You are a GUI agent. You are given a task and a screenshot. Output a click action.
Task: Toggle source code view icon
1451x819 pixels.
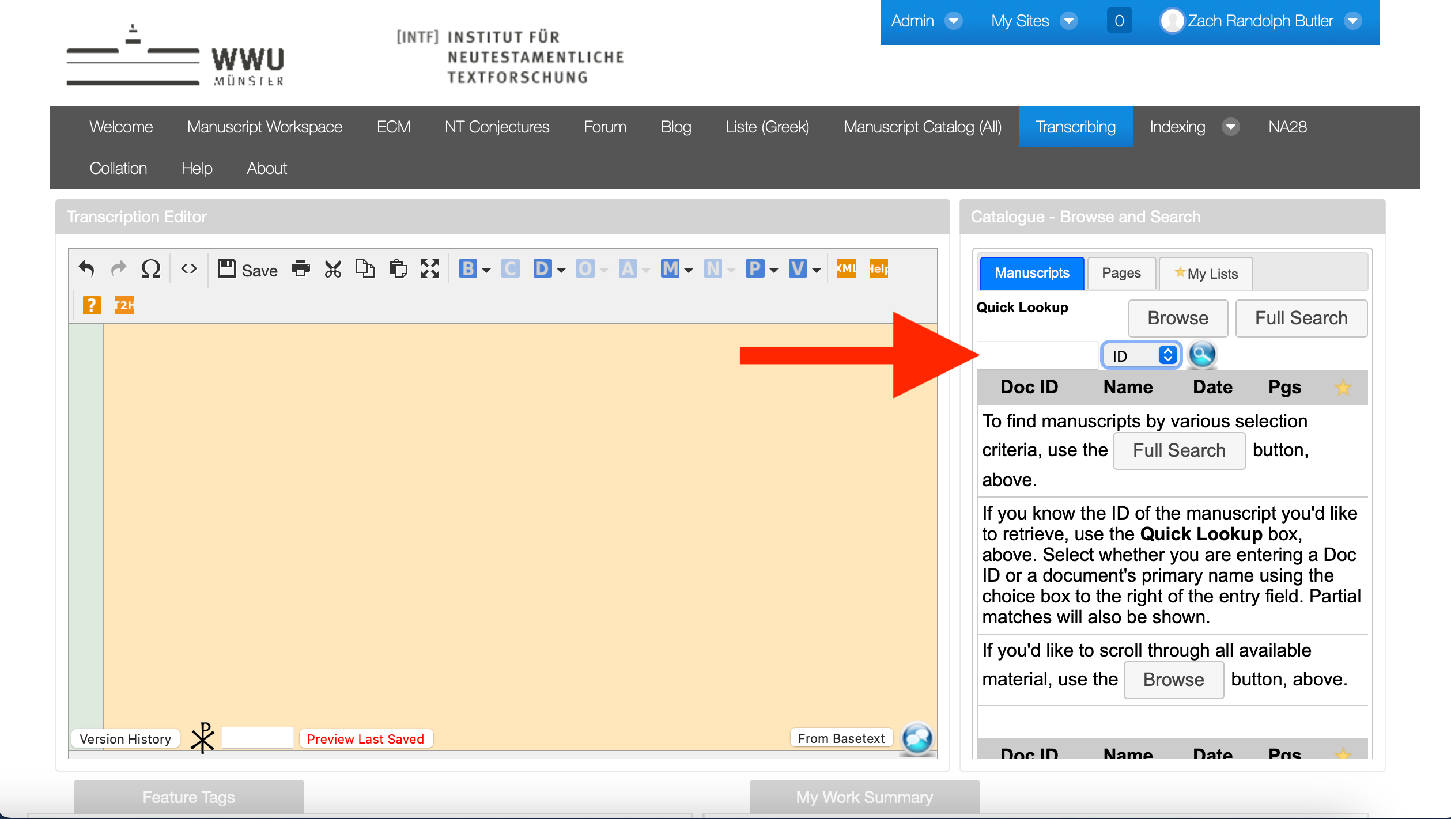[188, 268]
